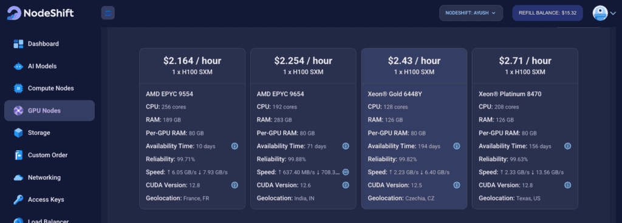
Task: Click Reliability 99.82% value
Action: click(x=408, y=160)
